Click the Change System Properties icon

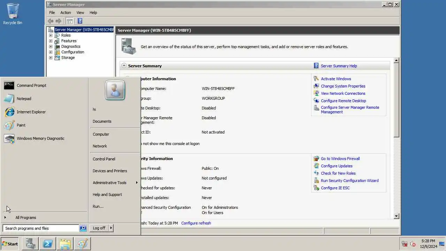pos(316,86)
